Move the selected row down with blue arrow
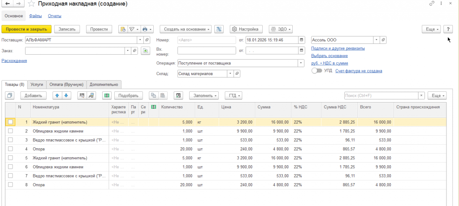Screen dimensions: 459x206 (65, 95)
